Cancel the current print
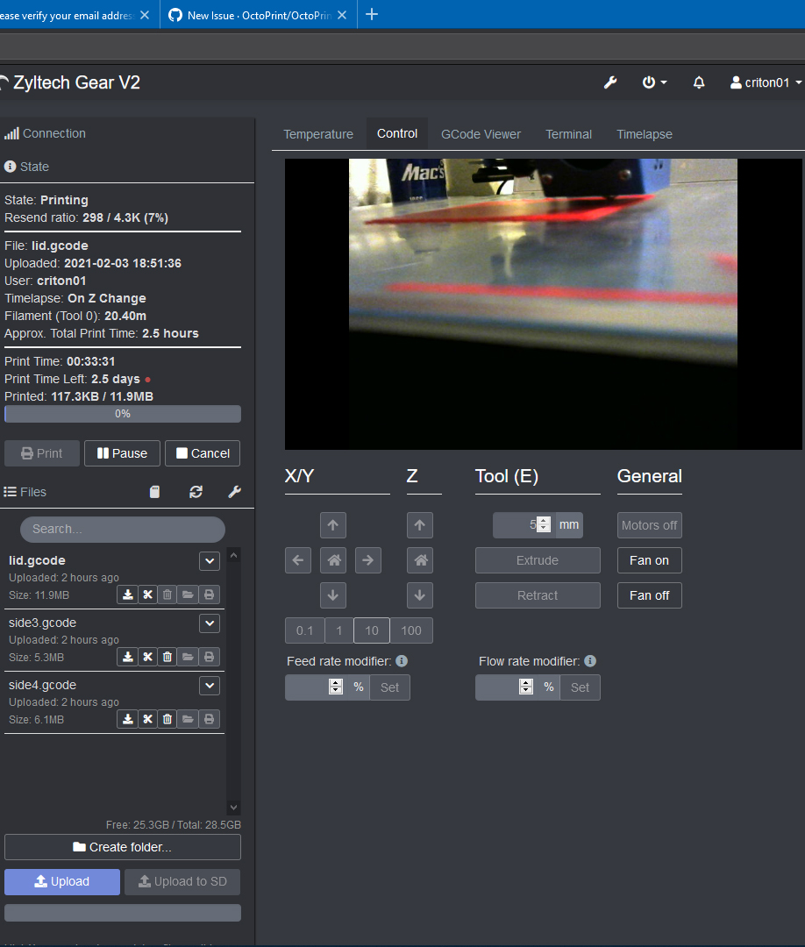The height and width of the screenshot is (947, 805). (x=203, y=453)
